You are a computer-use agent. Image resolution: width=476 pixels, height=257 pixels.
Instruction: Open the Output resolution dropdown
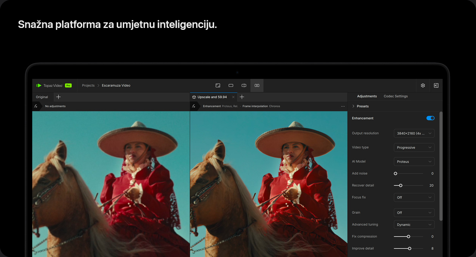coord(414,133)
